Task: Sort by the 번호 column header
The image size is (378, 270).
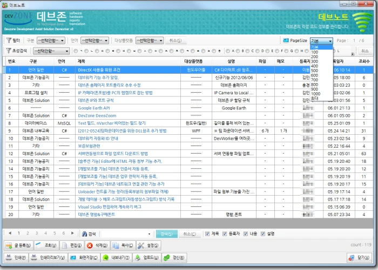Action: click(11, 61)
